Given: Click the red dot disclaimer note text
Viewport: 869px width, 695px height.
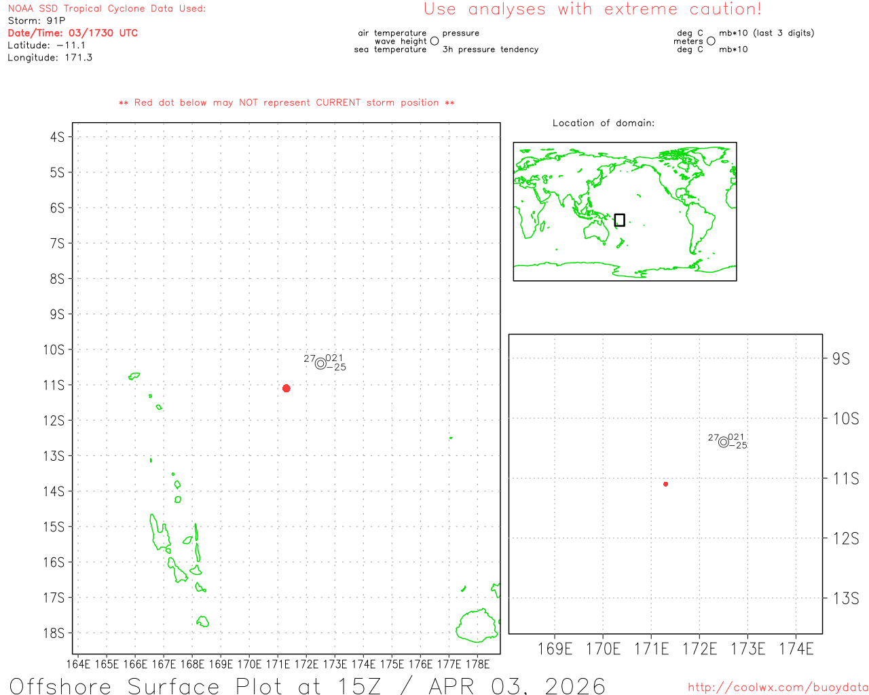Looking at the screenshot, I should point(286,102).
